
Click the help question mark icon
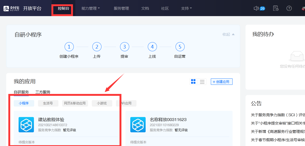pyautogui.click(x=289, y=8)
